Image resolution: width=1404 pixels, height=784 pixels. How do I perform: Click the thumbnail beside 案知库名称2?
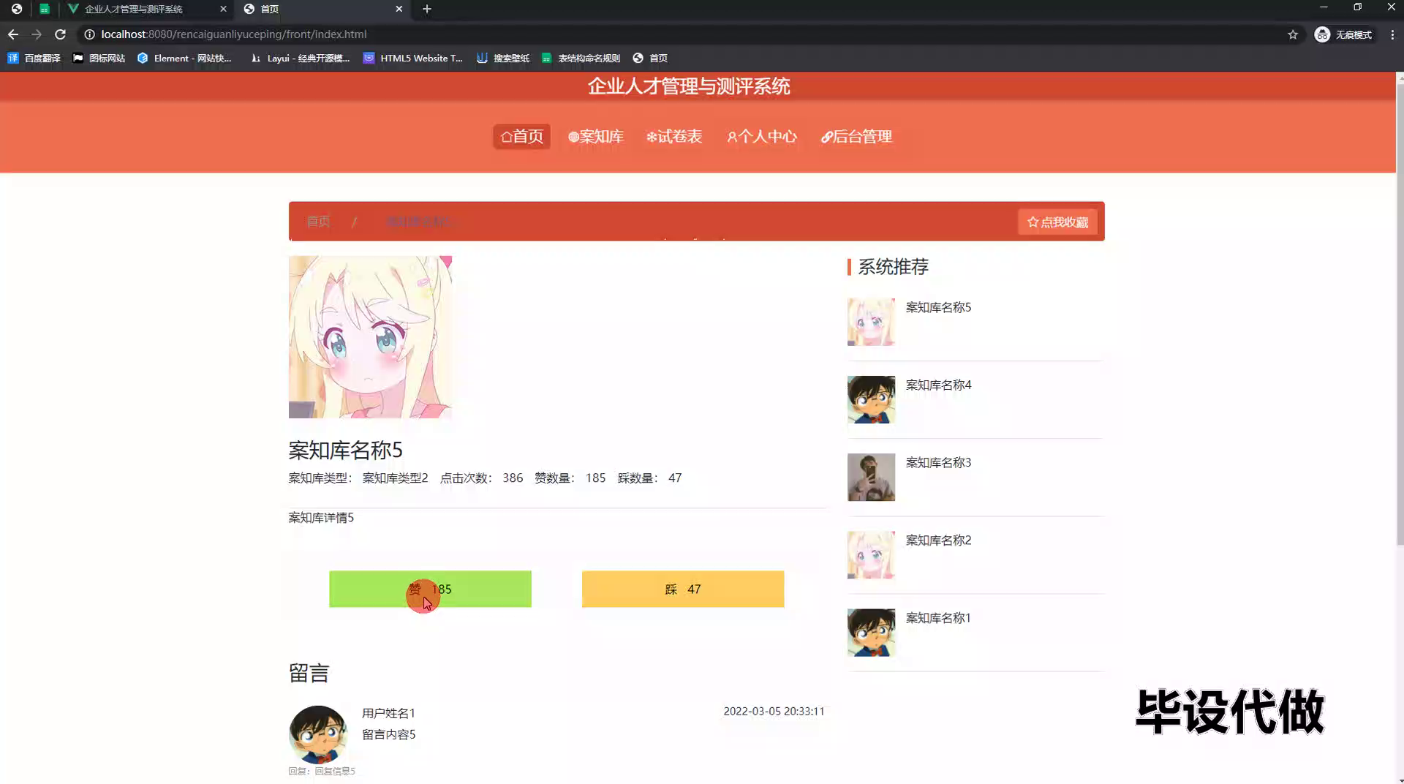(871, 555)
